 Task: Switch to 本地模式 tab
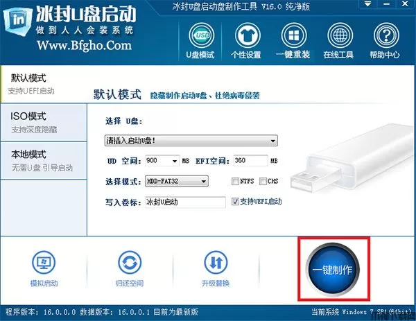coord(44,161)
